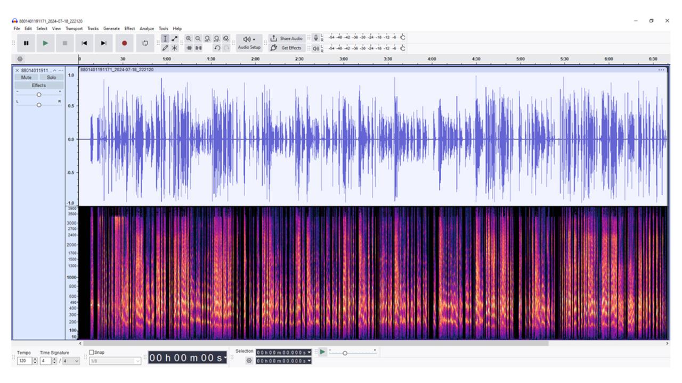Click the Zoom In icon
The width and height of the screenshot is (682, 383).
(x=189, y=38)
